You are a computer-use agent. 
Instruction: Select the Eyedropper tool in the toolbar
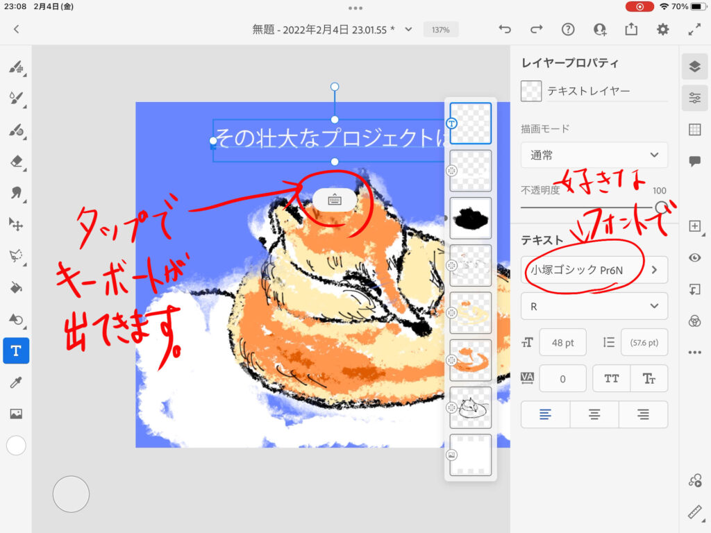coord(16,382)
